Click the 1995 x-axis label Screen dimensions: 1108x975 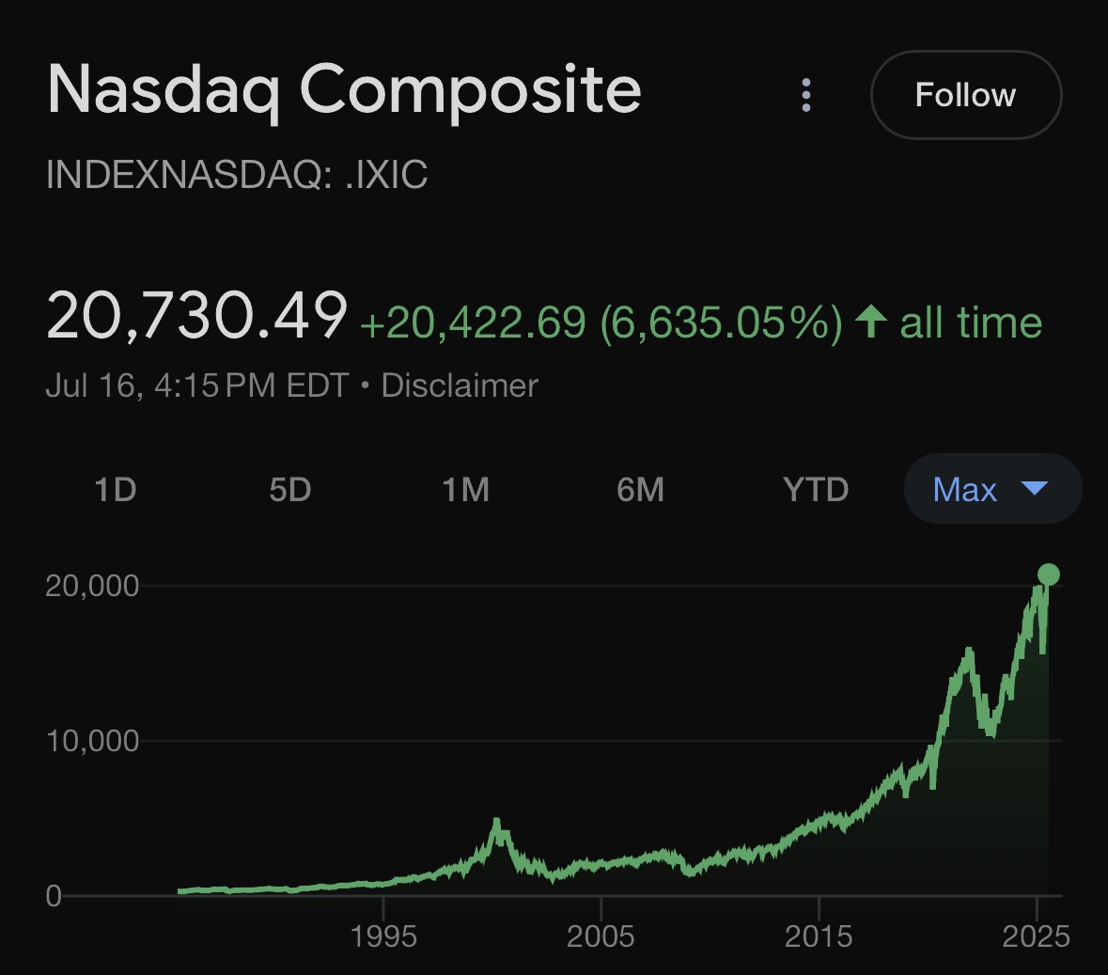tap(383, 936)
